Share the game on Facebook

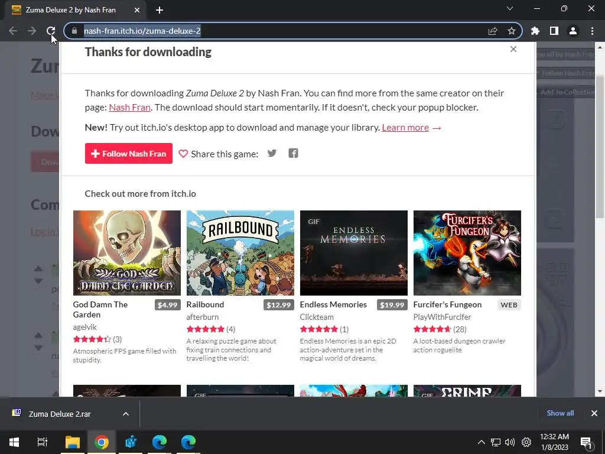293,153
